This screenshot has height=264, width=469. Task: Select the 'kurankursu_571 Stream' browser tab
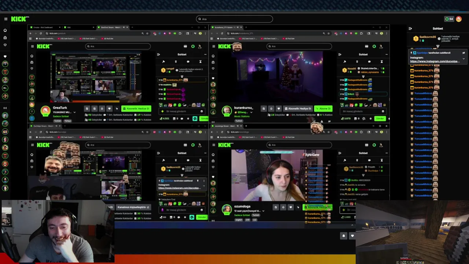click(227, 27)
